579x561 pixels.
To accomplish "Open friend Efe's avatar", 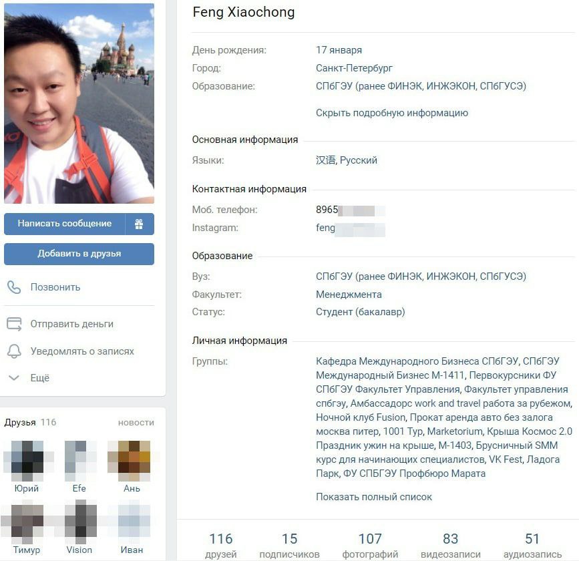I will click(x=79, y=461).
